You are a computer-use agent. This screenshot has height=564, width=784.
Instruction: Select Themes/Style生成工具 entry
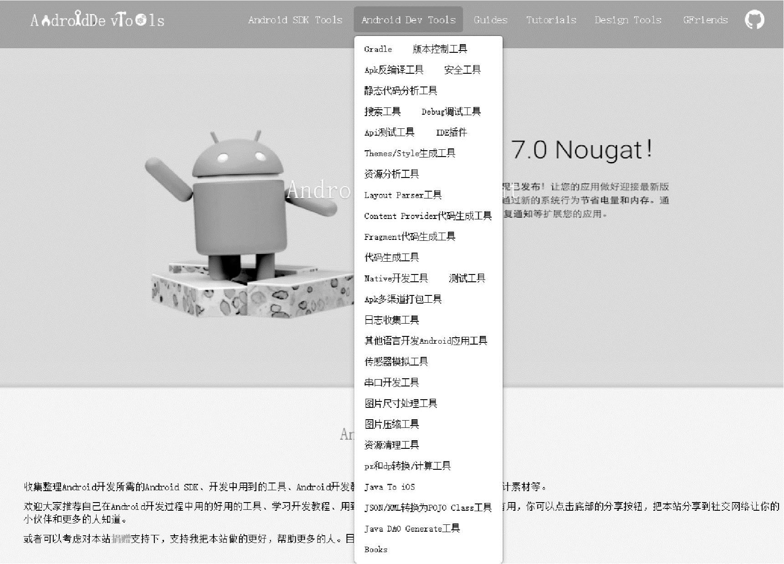[x=410, y=153]
